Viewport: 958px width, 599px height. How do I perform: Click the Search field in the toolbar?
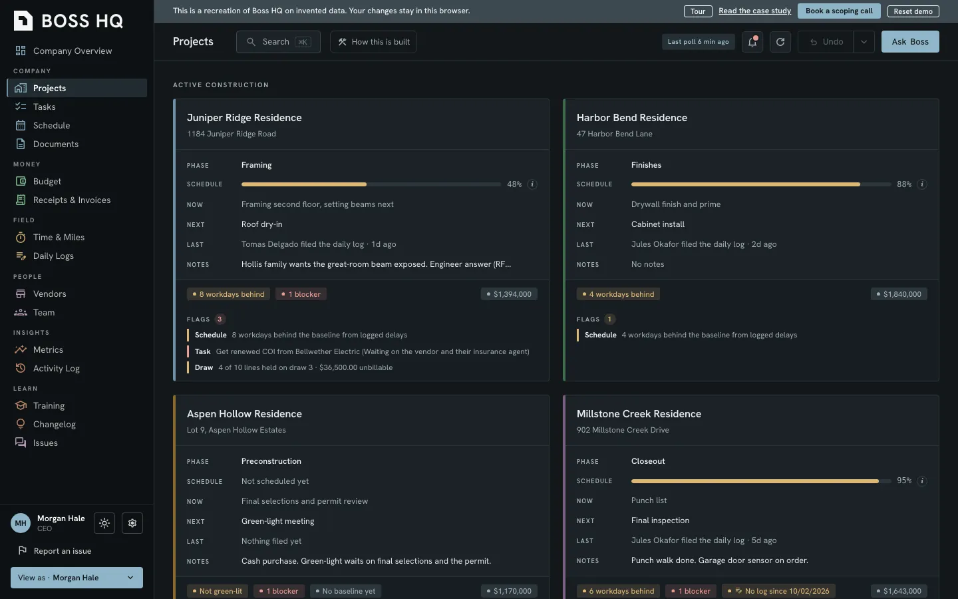pos(278,42)
